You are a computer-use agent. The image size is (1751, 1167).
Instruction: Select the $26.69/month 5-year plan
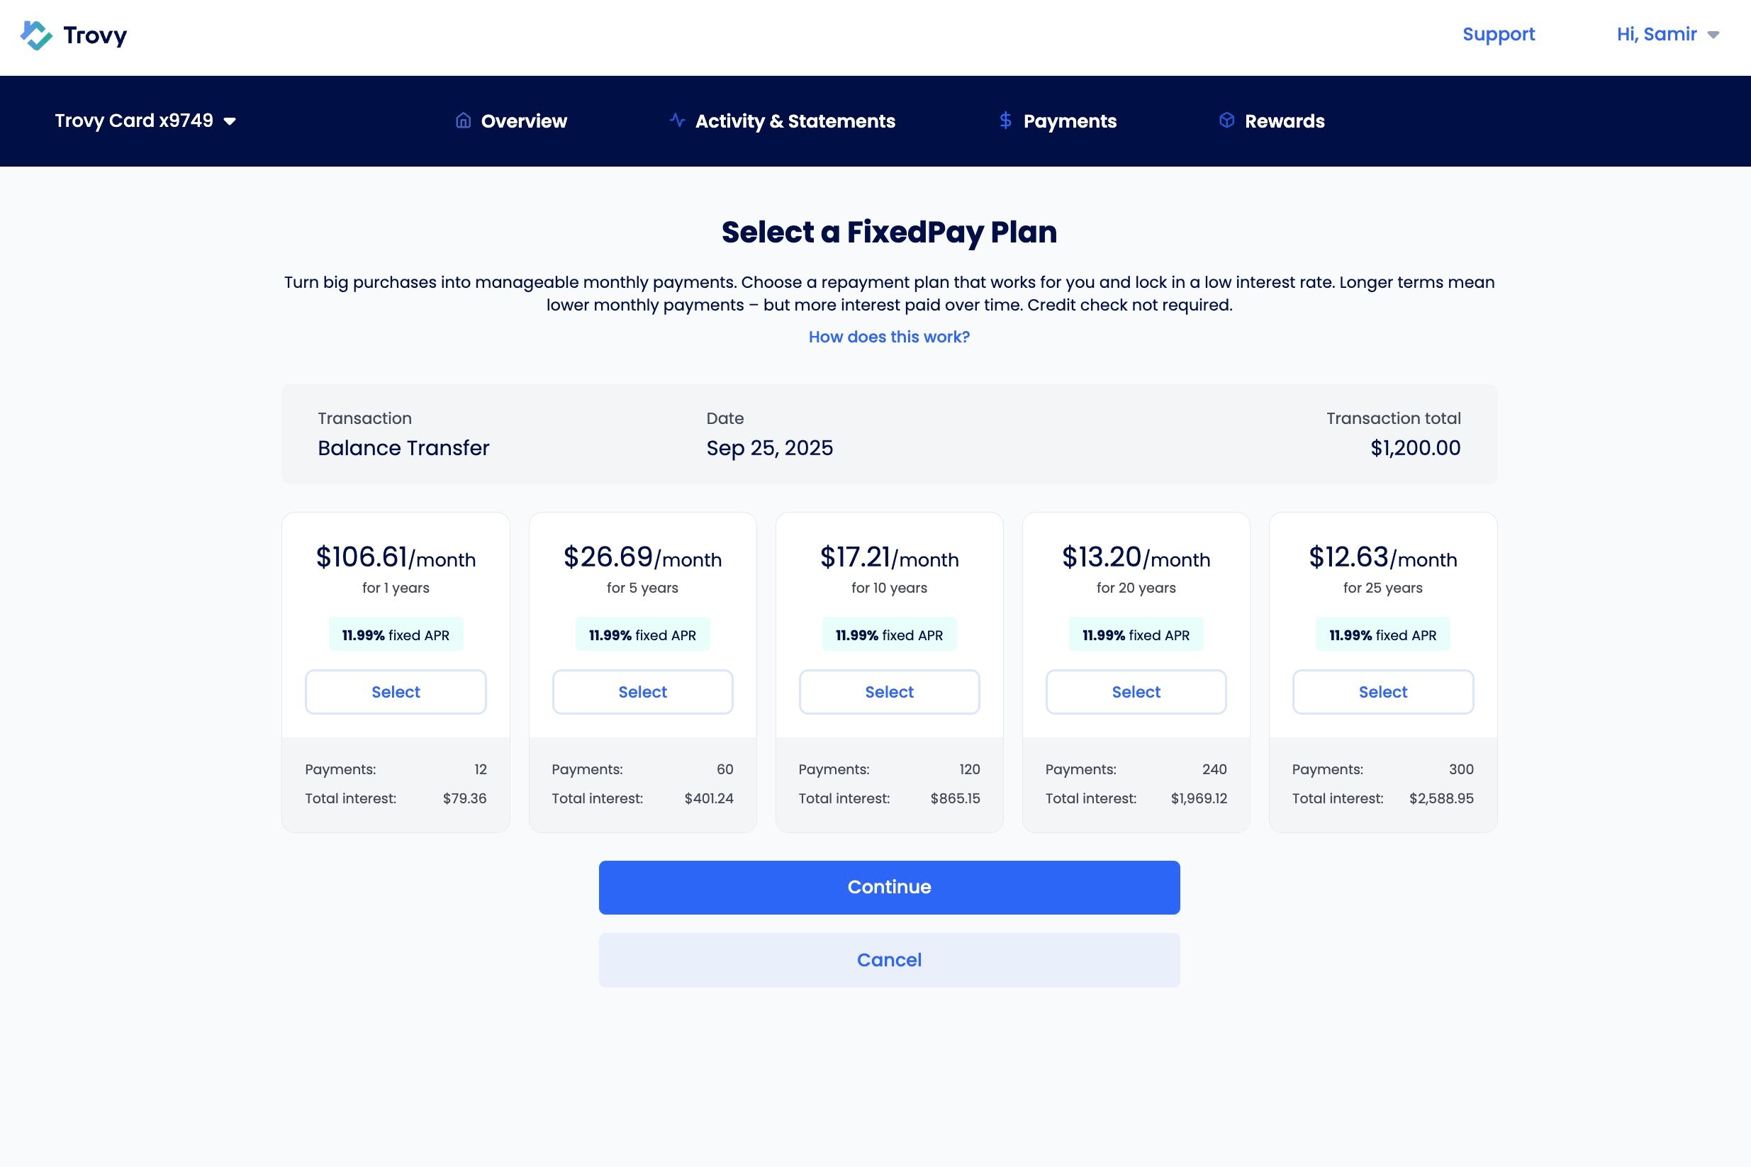point(642,691)
